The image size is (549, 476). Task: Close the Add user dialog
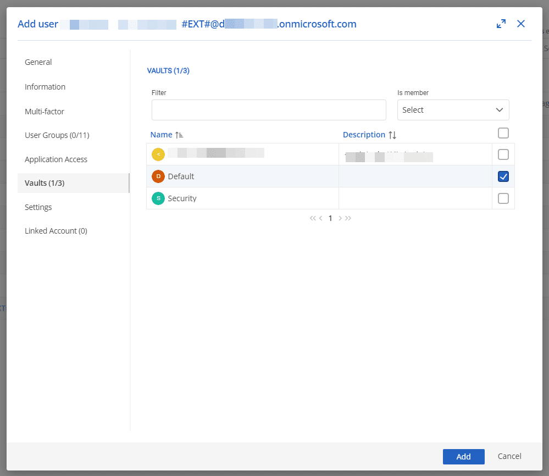pos(521,24)
